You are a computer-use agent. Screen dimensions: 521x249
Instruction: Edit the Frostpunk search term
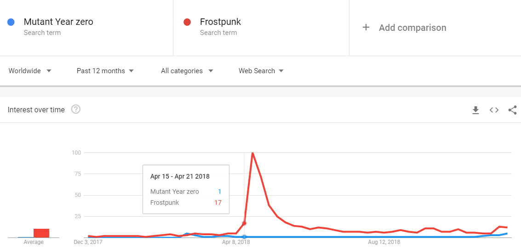pyautogui.click(x=220, y=22)
